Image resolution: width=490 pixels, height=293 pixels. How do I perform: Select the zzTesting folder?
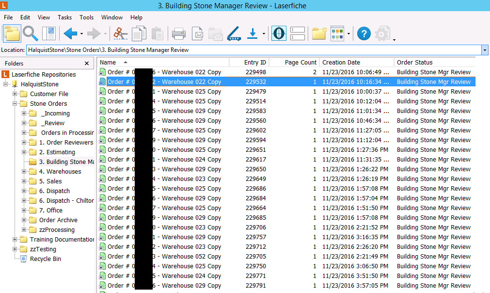43,249
